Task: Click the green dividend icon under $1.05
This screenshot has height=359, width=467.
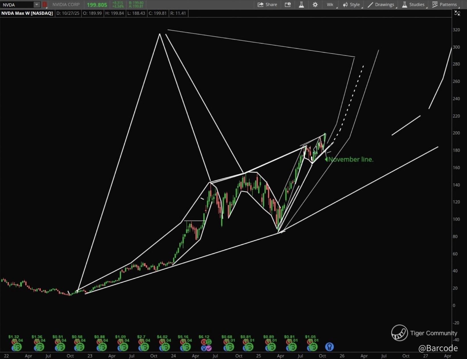Action: point(313,347)
